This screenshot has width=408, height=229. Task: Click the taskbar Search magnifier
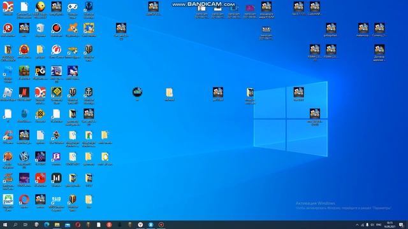15,225
